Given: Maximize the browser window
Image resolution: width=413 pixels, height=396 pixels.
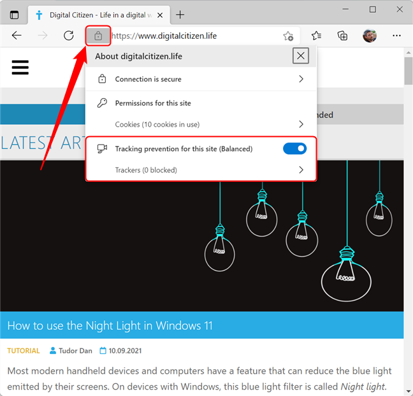Looking at the screenshot, I should tap(372, 10).
